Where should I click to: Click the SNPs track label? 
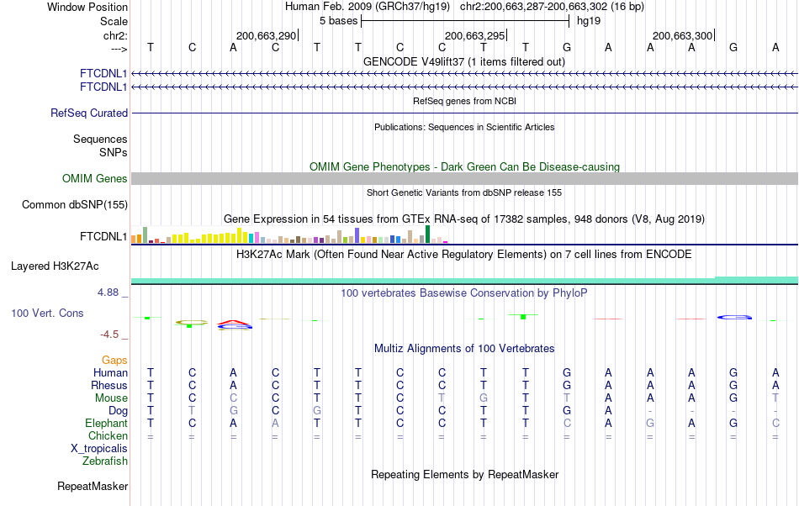tap(114, 152)
